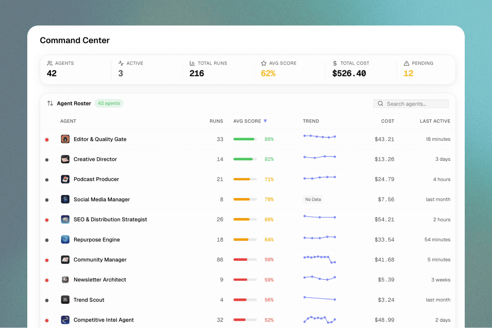
Task: Click the Agent Roster sort arrows icon
Action: pyautogui.click(x=50, y=104)
